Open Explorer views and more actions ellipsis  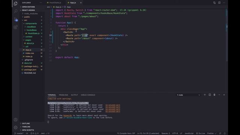coord(41,3)
